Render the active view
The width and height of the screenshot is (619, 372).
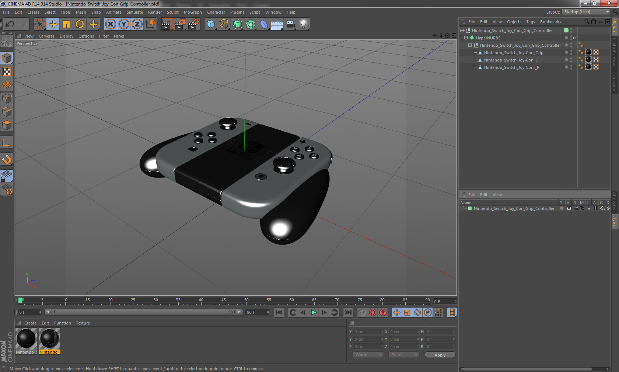167,24
